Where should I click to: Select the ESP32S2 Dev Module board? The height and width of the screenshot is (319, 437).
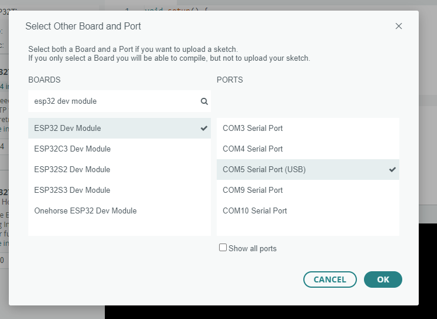point(72,169)
